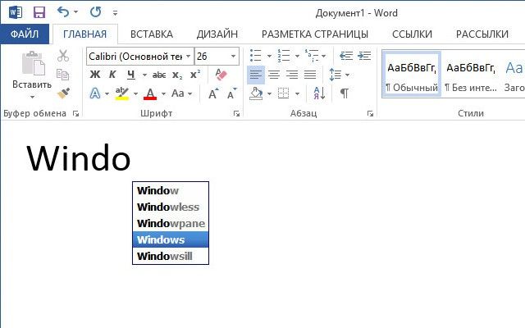525x328 pixels.
Task: Apply the red font color swatch
Action: (x=150, y=93)
